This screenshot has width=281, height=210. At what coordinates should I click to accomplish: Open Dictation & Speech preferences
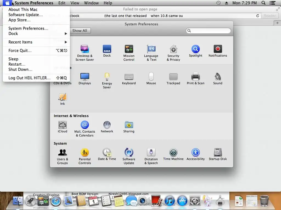(151, 156)
